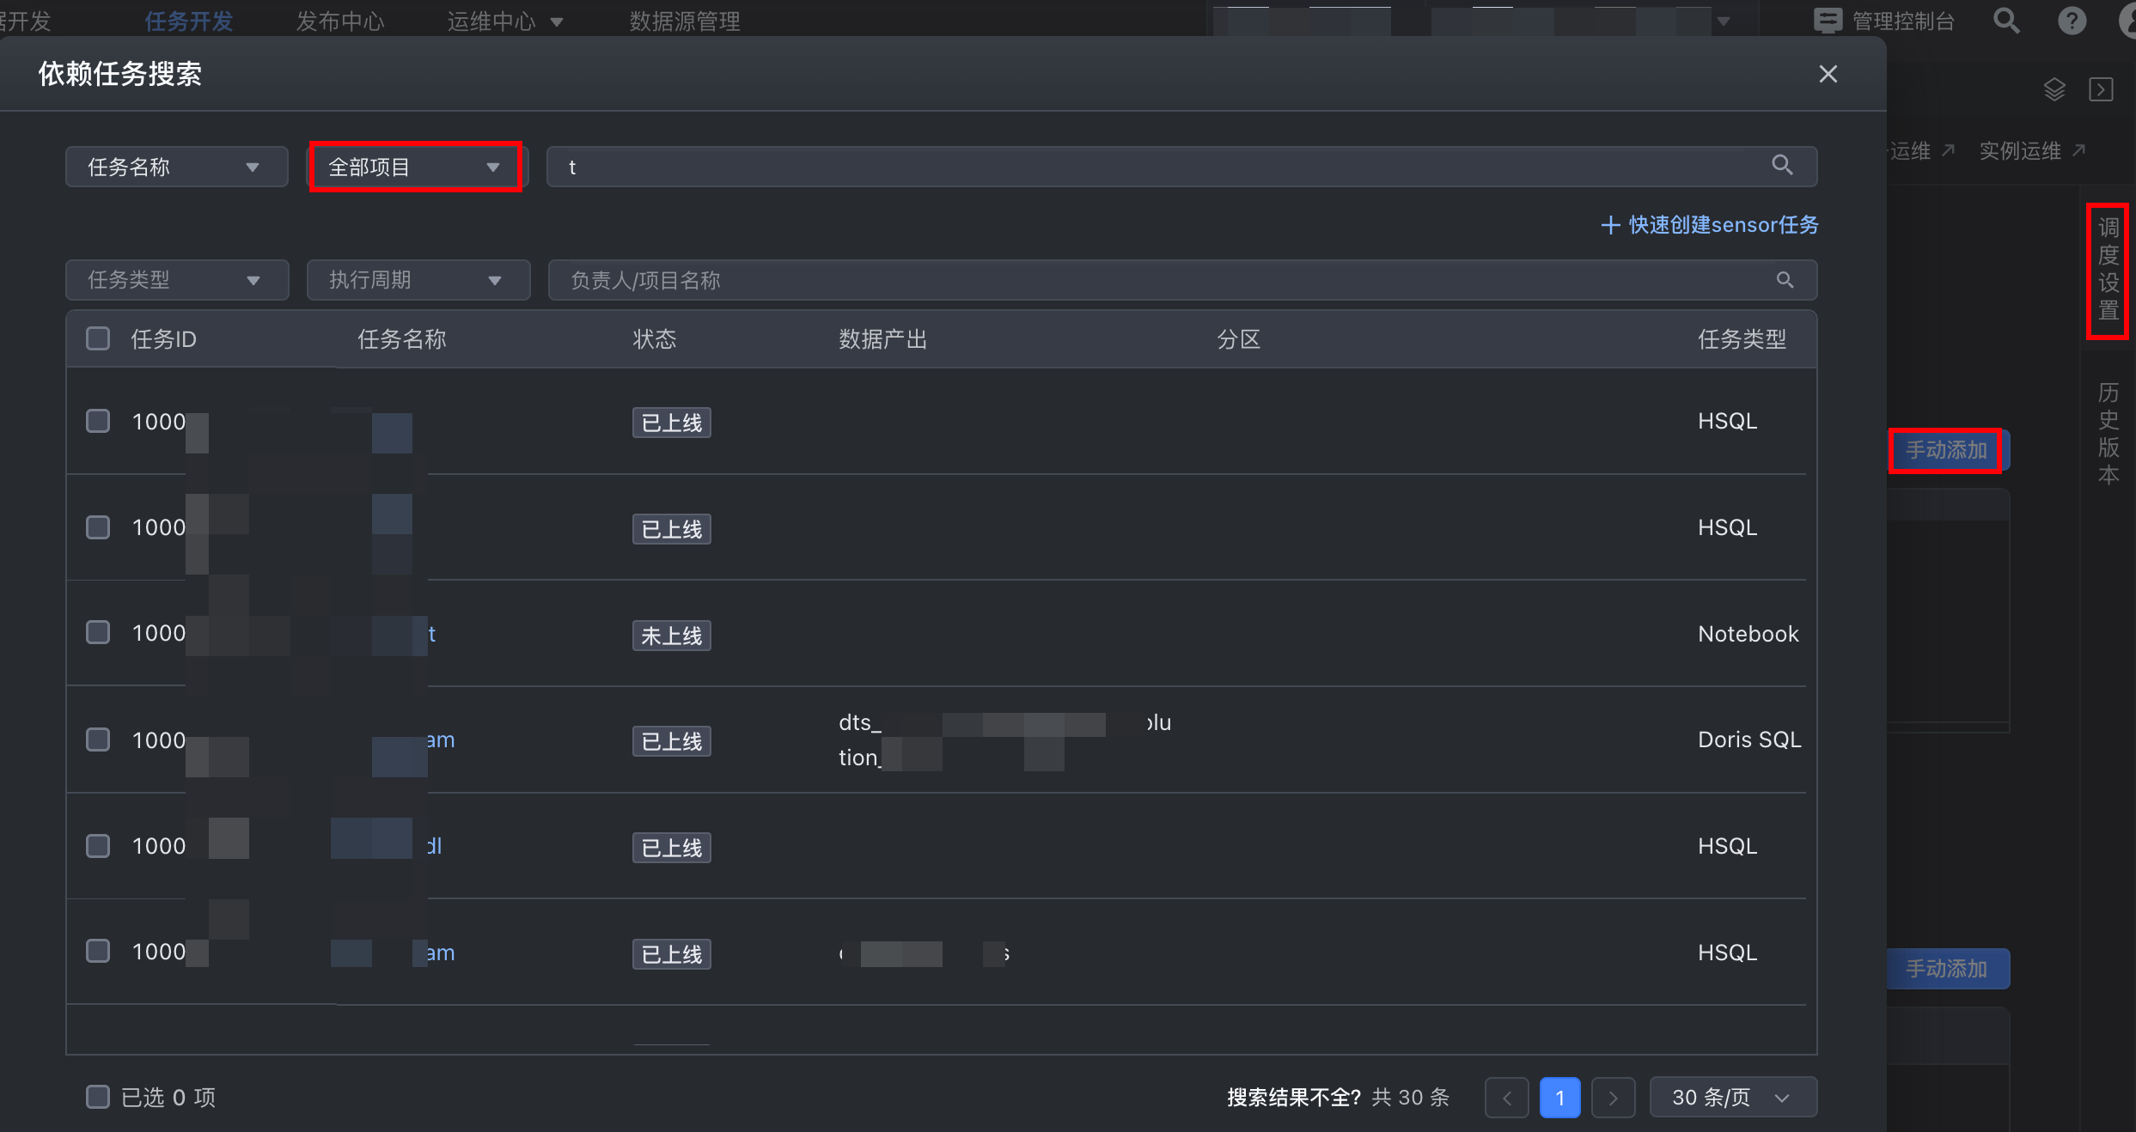Click magnifier in owner/project name field
2136x1132 pixels.
click(x=1785, y=280)
